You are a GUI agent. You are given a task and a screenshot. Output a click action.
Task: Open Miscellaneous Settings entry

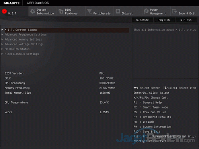21,54
